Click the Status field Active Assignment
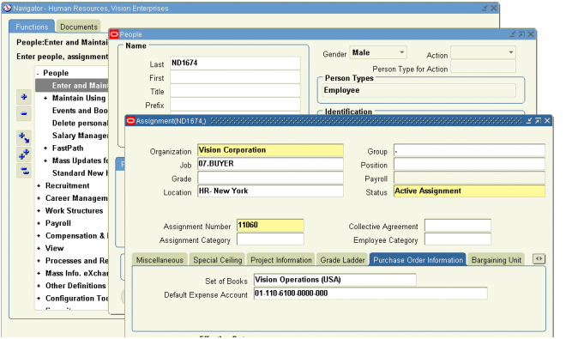 [x=469, y=191]
